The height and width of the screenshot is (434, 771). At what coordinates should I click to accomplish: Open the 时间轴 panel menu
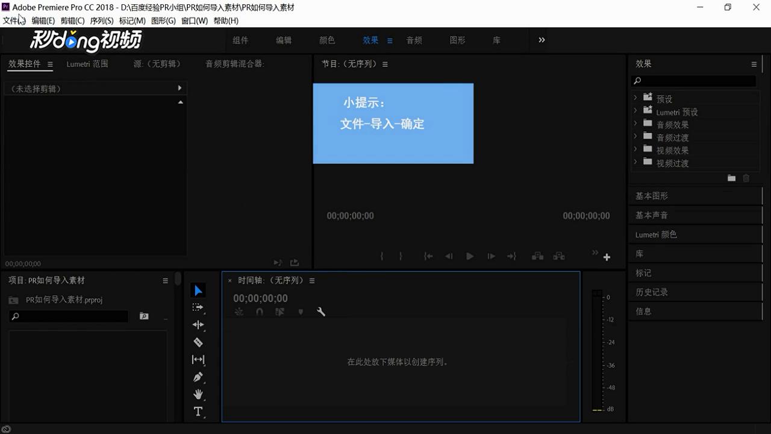tap(312, 280)
